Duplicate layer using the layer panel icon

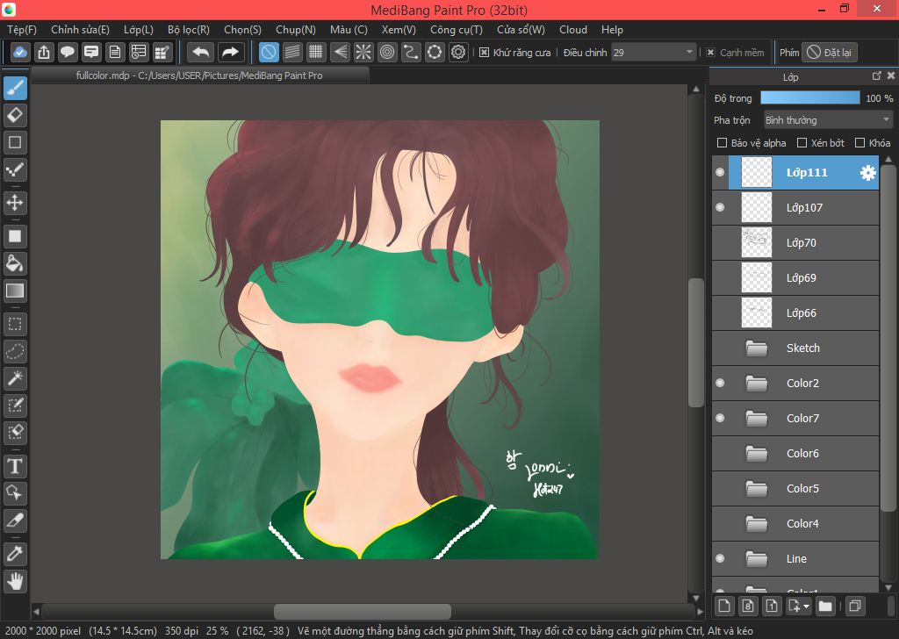coord(855,606)
